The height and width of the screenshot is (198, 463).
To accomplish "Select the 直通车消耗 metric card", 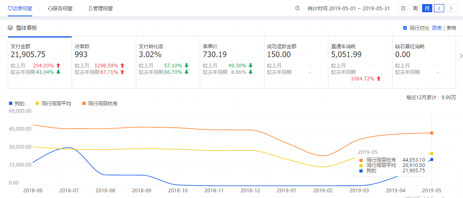I will [x=360, y=62].
